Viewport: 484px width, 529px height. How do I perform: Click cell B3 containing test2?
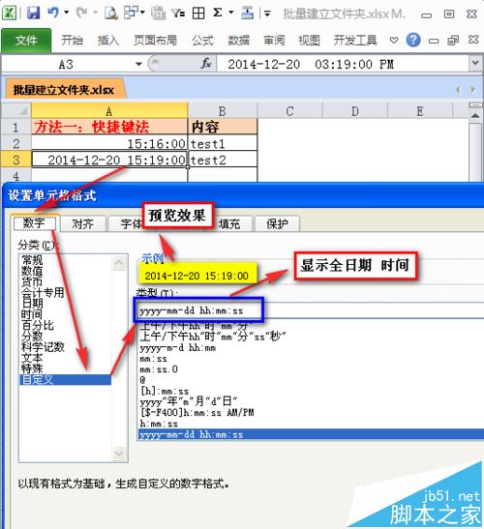(x=223, y=160)
